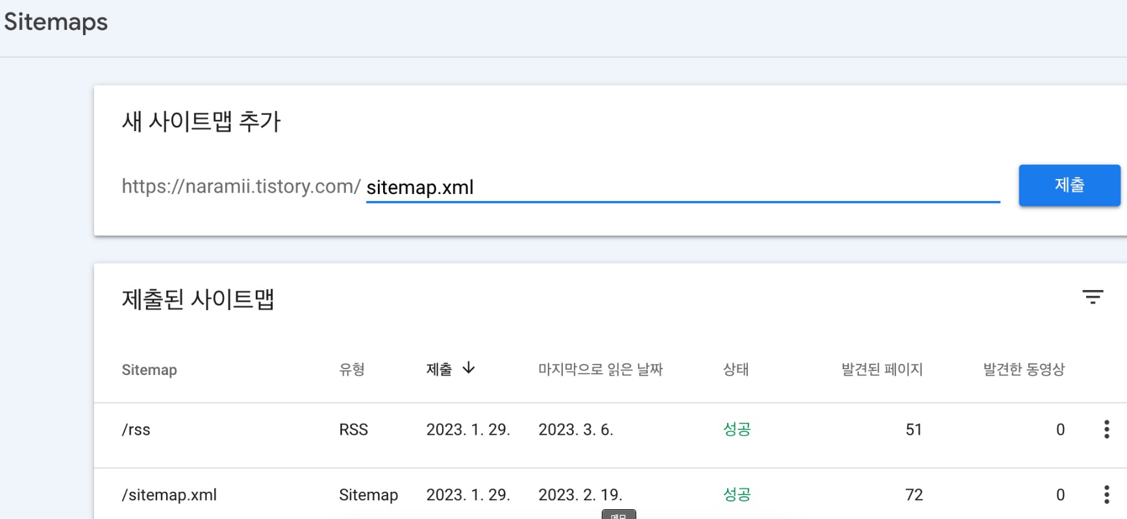The width and height of the screenshot is (1127, 519).
Task: Click the discovered pages value 72
Action: click(x=914, y=495)
